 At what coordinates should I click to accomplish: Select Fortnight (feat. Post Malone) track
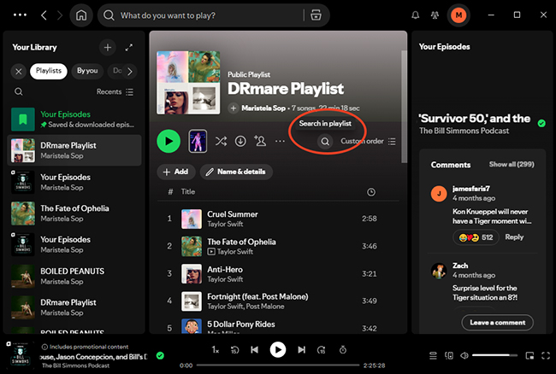(x=278, y=301)
